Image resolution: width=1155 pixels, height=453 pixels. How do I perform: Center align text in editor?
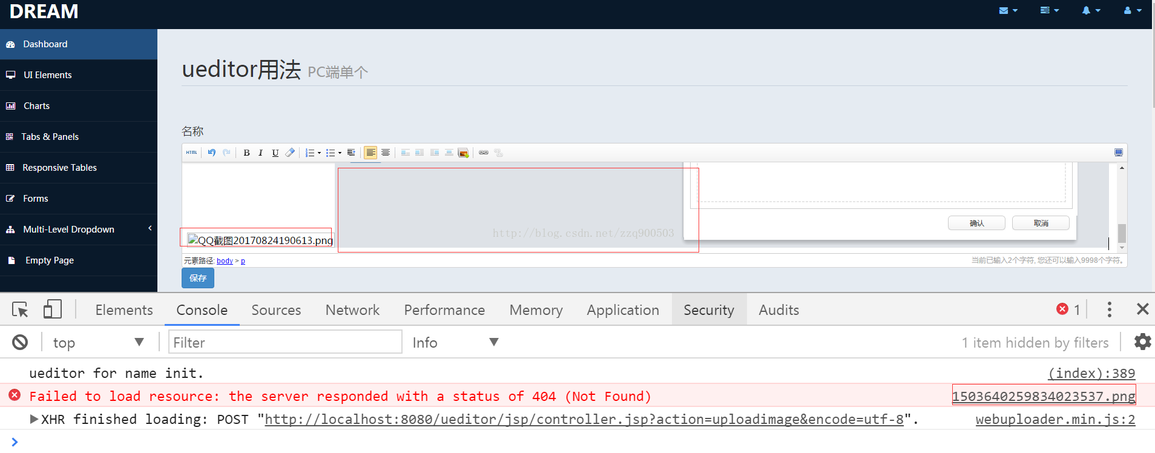[386, 153]
